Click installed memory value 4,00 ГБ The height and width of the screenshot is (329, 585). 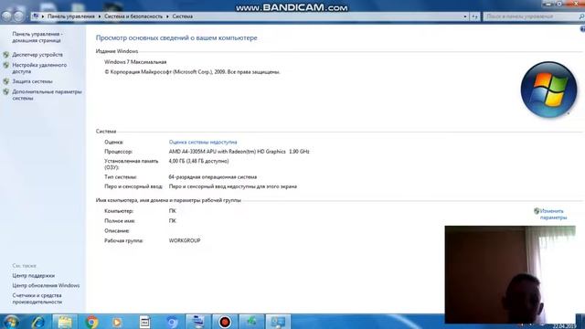pyautogui.click(x=198, y=161)
